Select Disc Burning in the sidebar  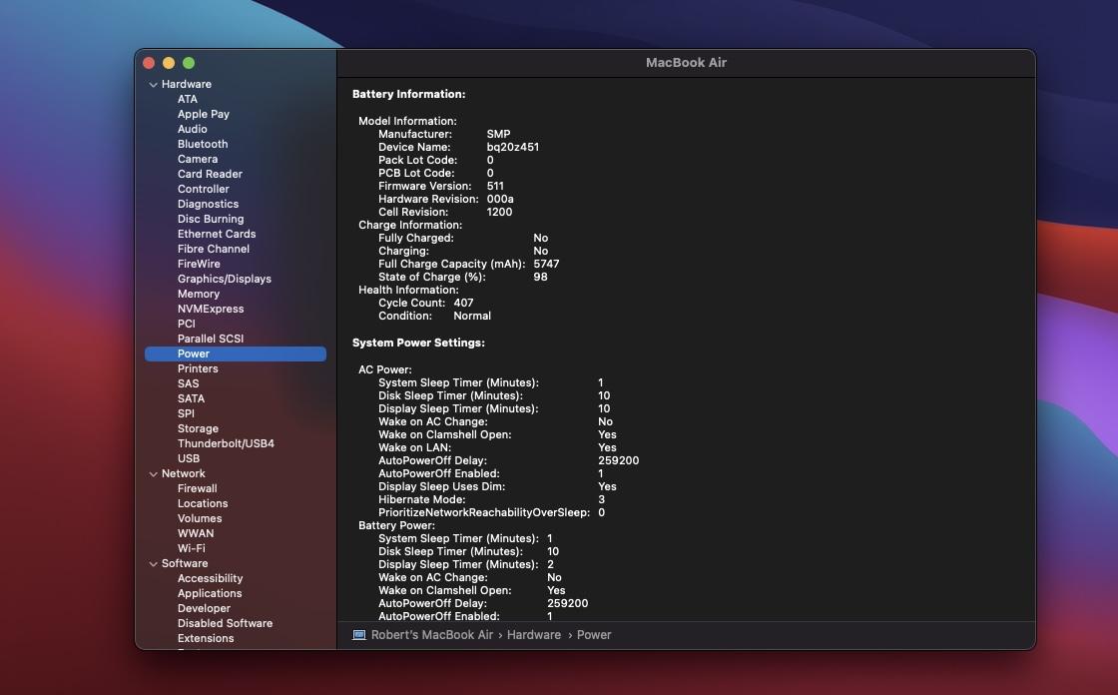[211, 219]
